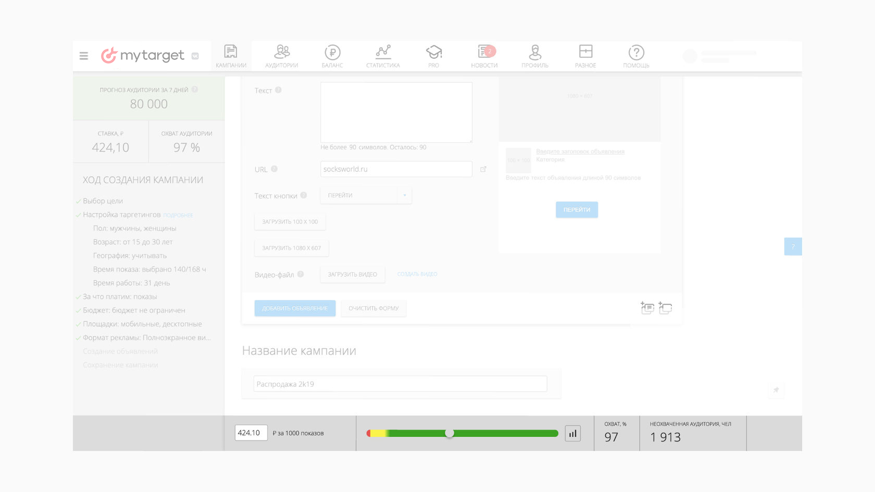Follow the Создать видео link
Image resolution: width=875 pixels, height=492 pixels.
click(x=417, y=274)
